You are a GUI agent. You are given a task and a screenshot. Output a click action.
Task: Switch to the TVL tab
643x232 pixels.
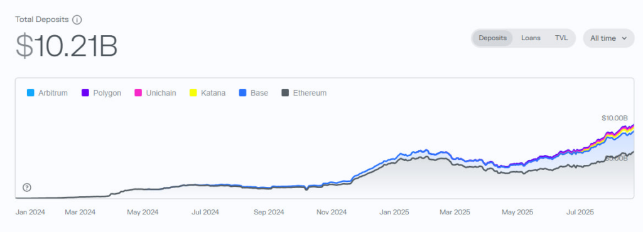pyautogui.click(x=561, y=38)
